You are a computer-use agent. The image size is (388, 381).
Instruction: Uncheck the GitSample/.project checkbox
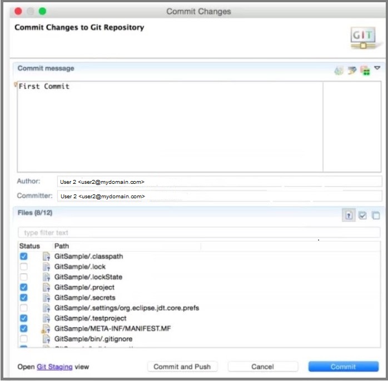coord(24,287)
